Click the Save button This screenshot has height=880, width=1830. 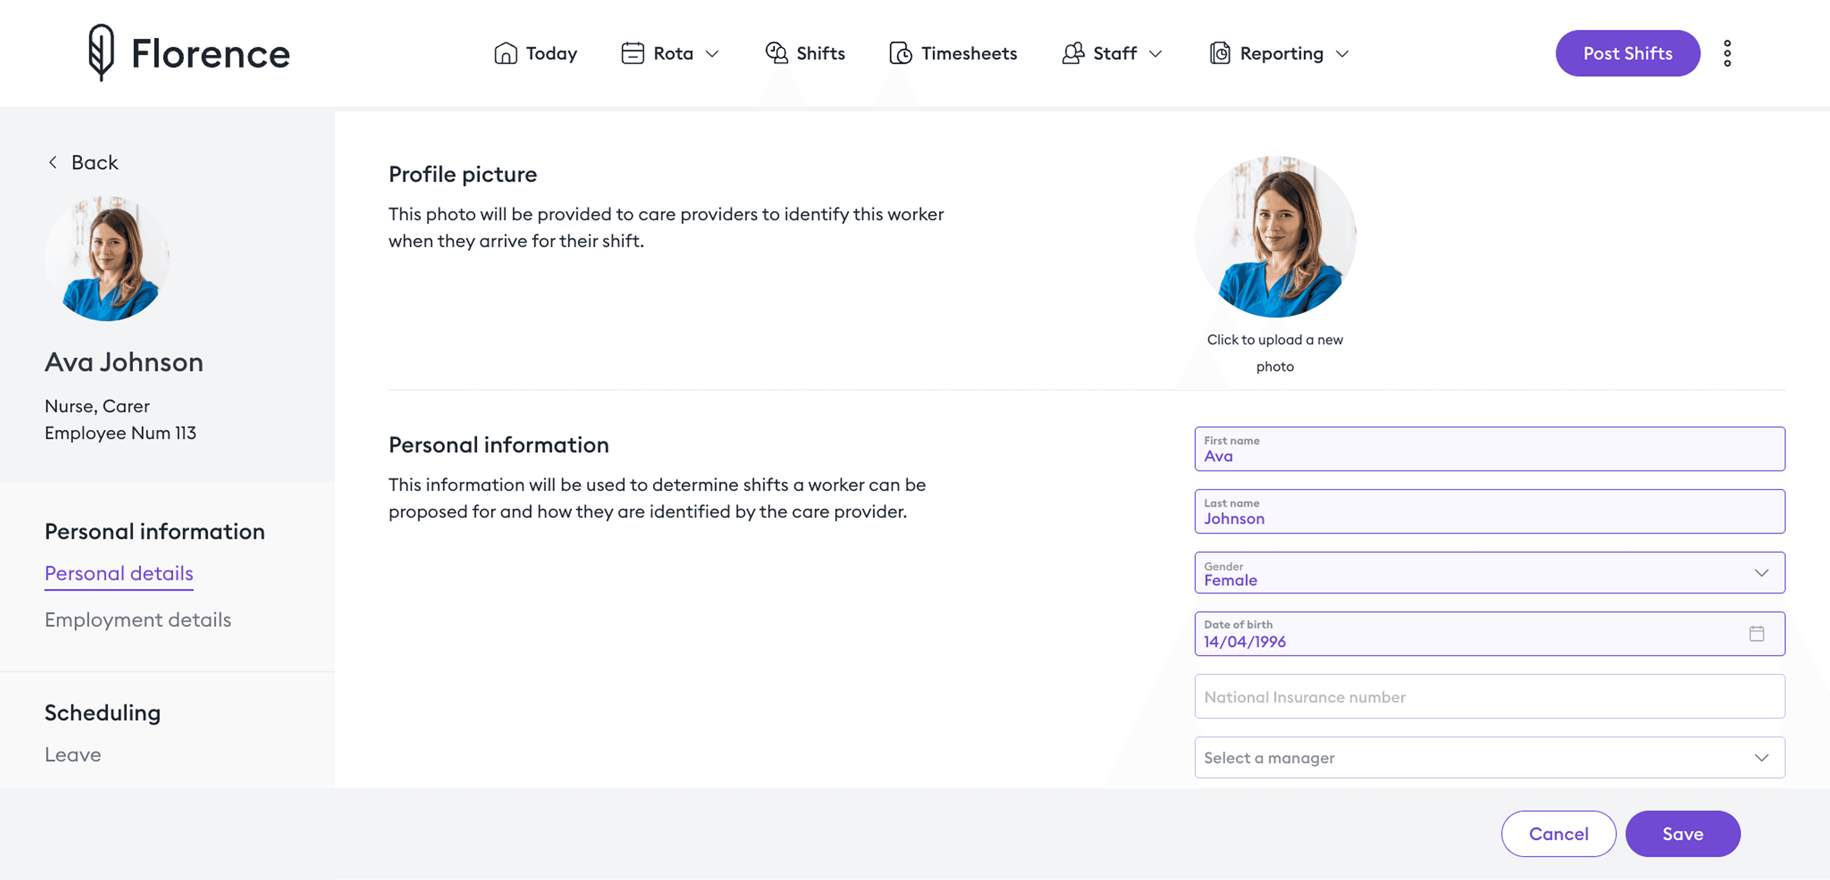[1682, 834]
